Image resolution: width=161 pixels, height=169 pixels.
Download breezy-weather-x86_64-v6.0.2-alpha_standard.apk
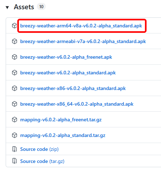(x=77, y=104)
